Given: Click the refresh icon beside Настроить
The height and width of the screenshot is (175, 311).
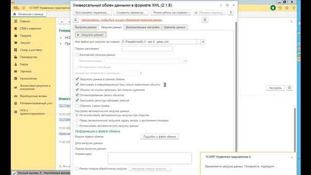Looking at the screenshot, I should point(289,87).
